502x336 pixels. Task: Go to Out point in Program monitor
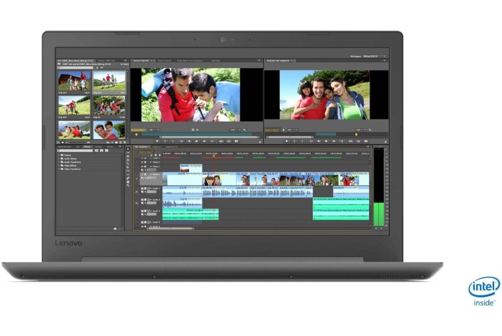click(342, 141)
